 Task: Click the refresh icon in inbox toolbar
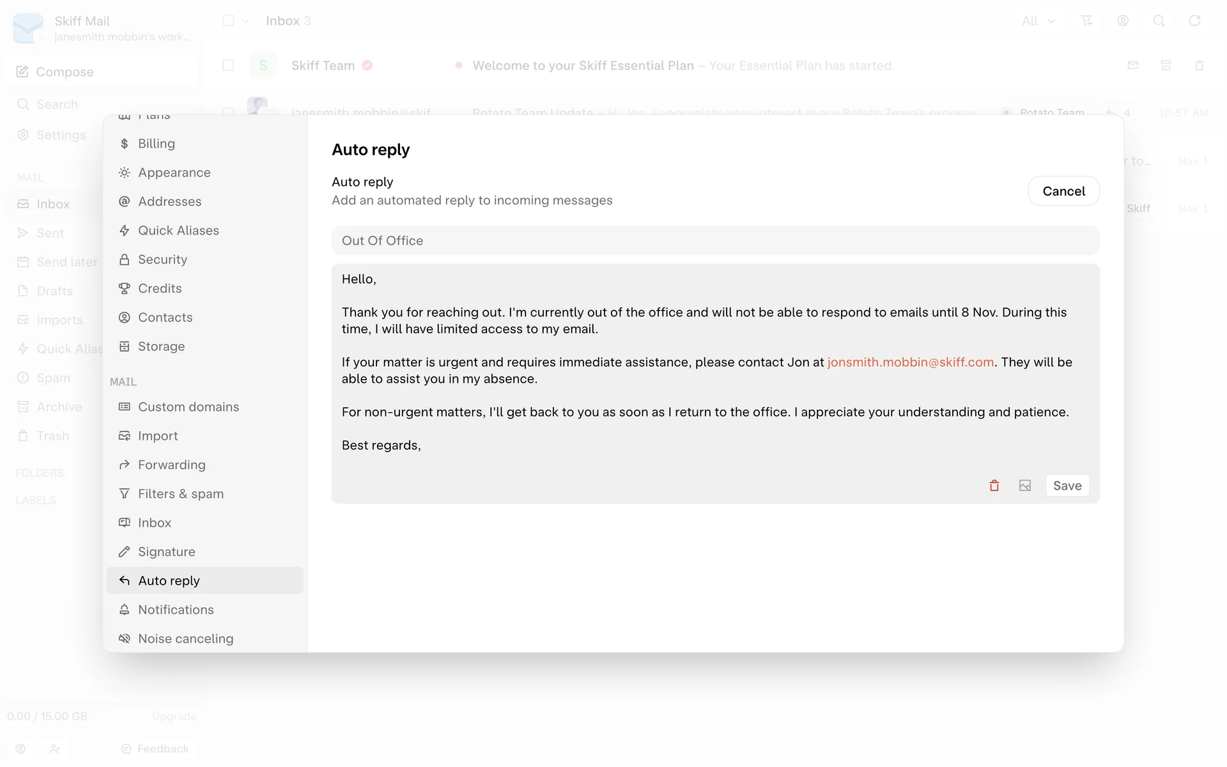pos(1194,21)
